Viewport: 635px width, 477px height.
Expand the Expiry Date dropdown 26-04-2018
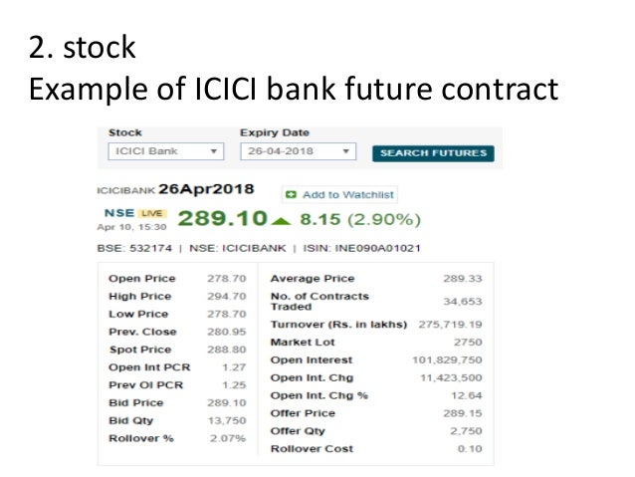coord(298,151)
